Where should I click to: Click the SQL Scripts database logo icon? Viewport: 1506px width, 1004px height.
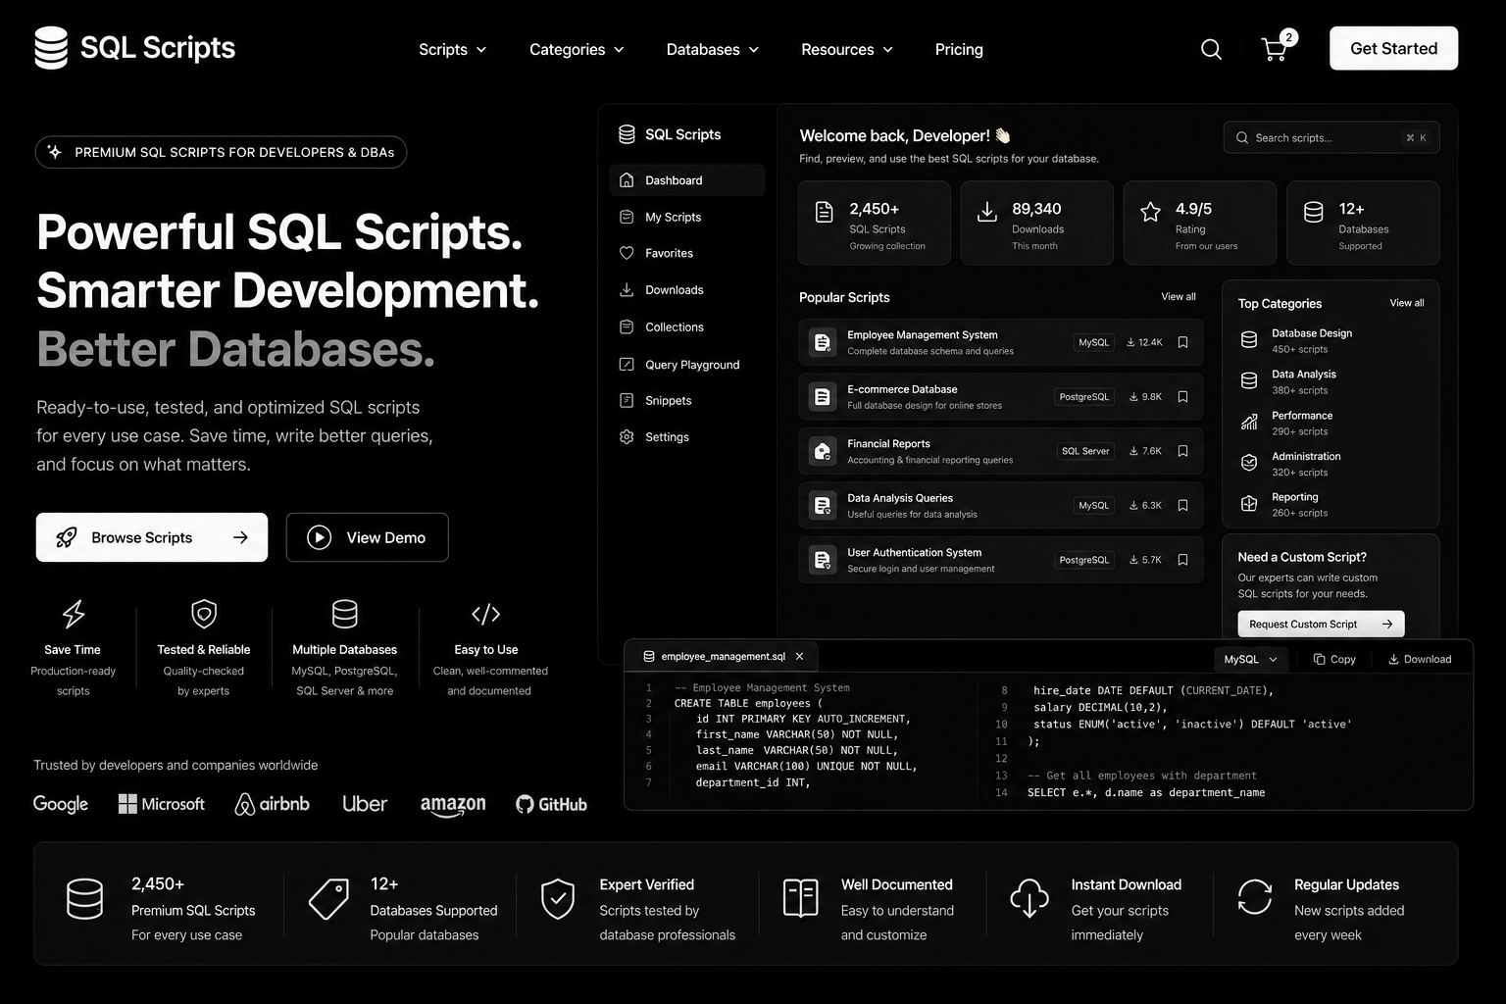[x=51, y=47]
